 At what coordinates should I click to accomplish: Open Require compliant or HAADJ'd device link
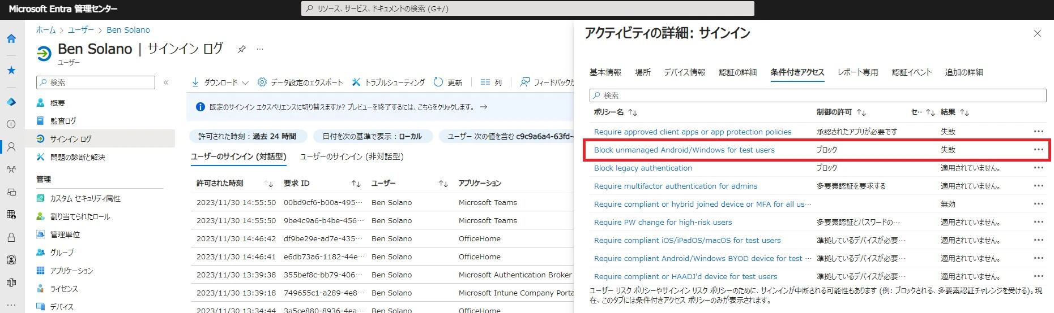pyautogui.click(x=685, y=276)
